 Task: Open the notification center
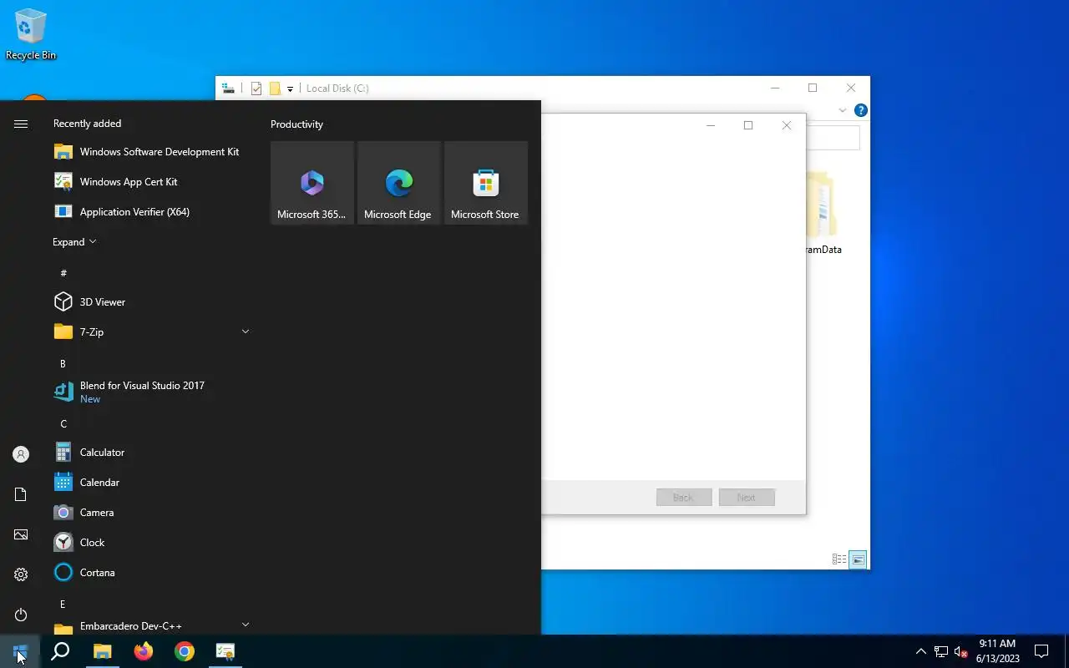click(1041, 651)
